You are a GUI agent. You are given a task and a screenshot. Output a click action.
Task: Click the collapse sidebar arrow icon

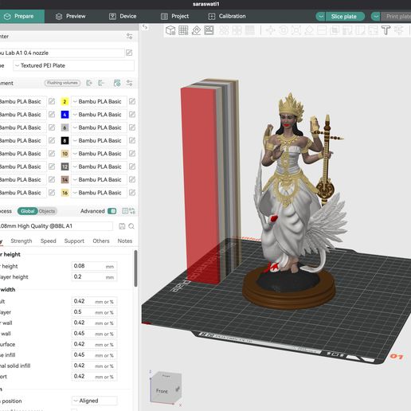pyautogui.click(x=145, y=27)
